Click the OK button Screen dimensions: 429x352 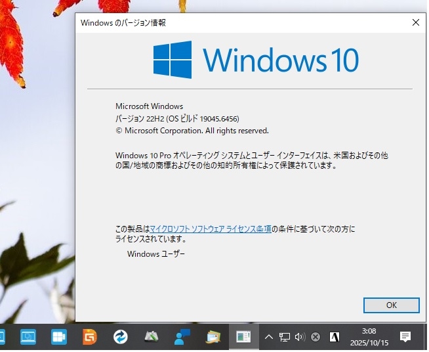coord(393,307)
